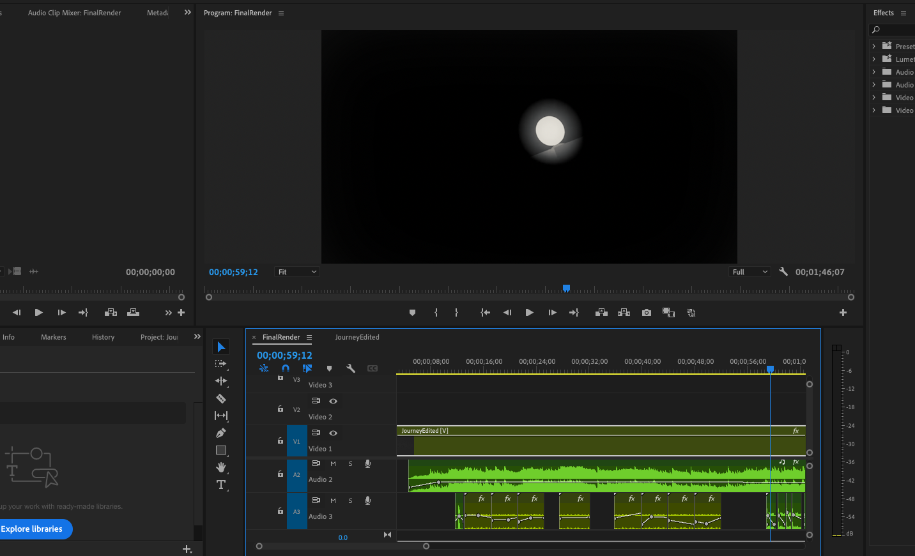The height and width of the screenshot is (556, 915).
Task: Click Mark In in the Program monitor
Action: (436, 313)
